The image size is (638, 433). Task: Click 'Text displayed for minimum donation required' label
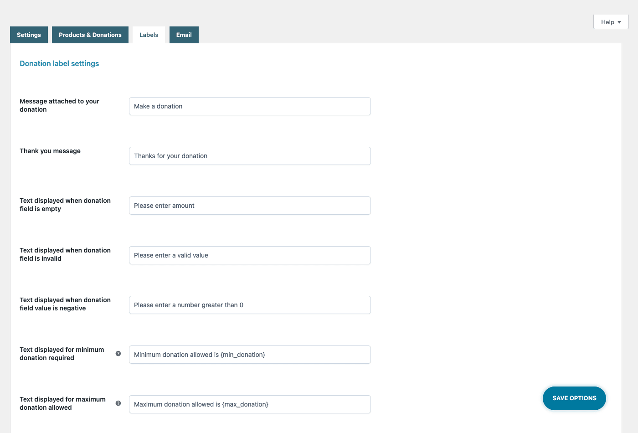62,354
